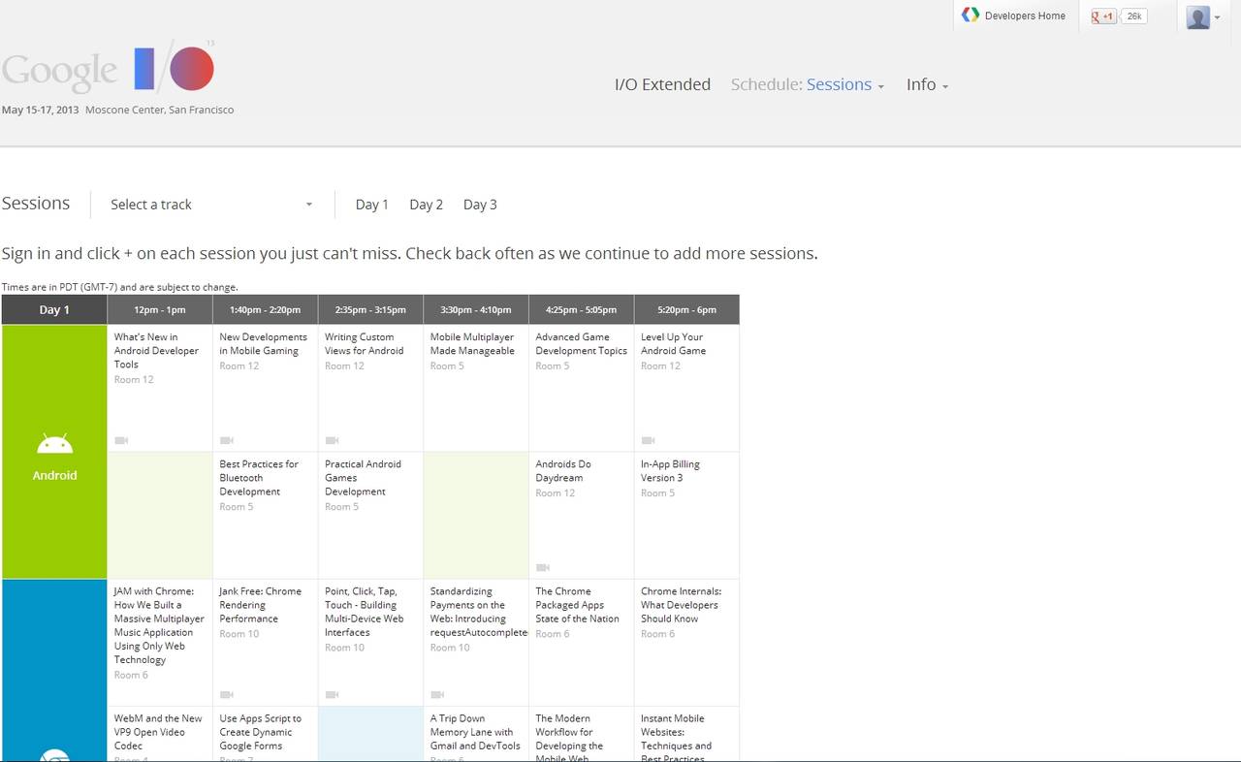This screenshot has width=1241, height=762.
Task: Open JAM with Chrome session
Action: (159, 625)
